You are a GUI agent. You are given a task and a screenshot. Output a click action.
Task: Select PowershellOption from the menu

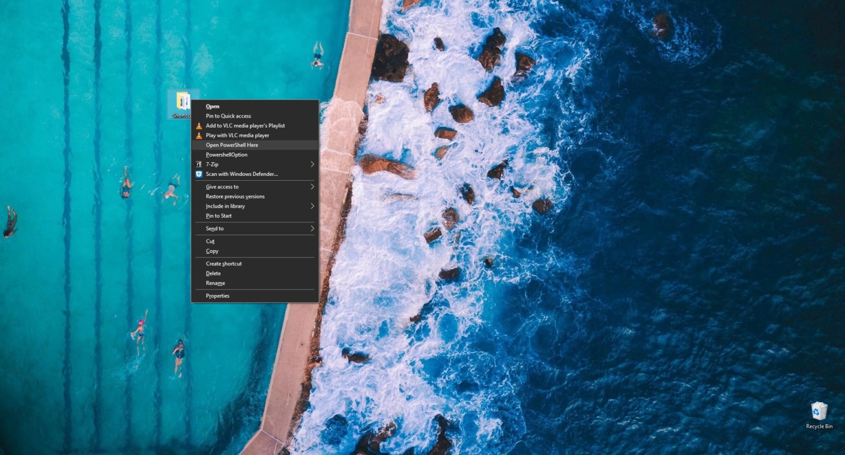[x=226, y=154]
